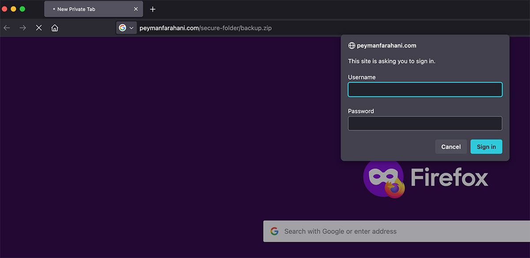Open search engine dropdown in address bar
The height and width of the screenshot is (258, 530).
[126, 28]
